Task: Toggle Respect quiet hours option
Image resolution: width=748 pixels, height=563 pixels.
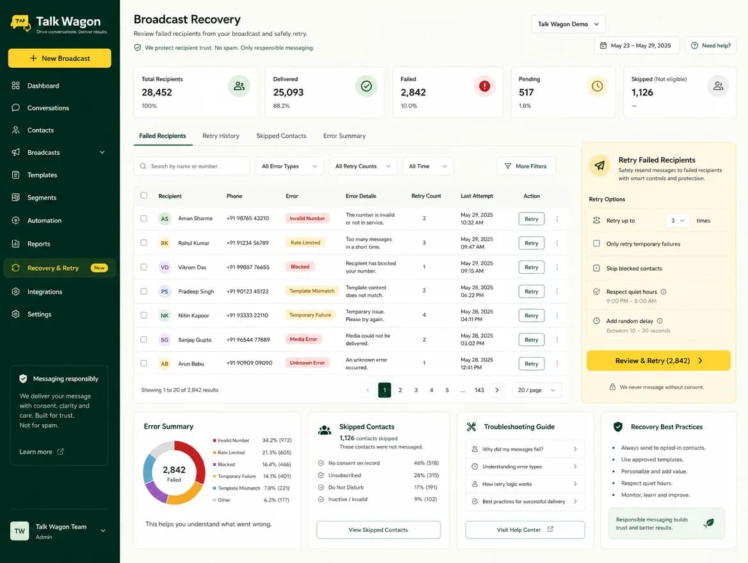Action: 596,291
